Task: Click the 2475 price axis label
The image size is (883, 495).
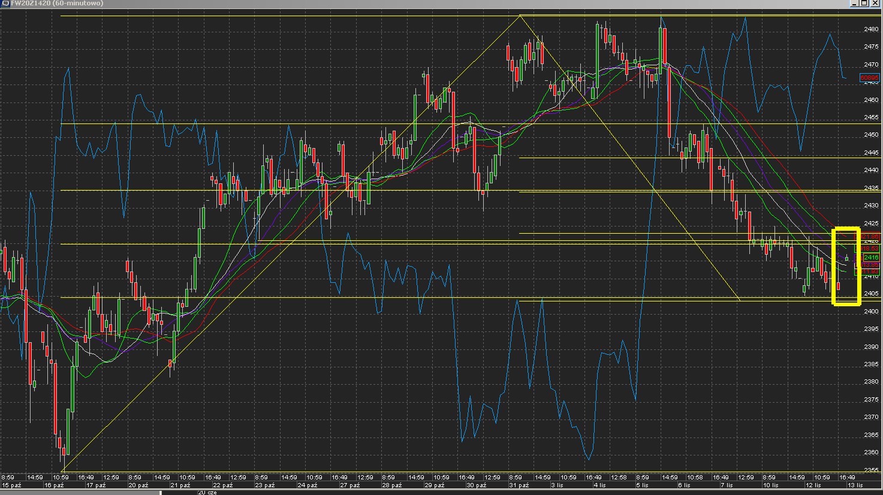Action: pyautogui.click(x=872, y=47)
